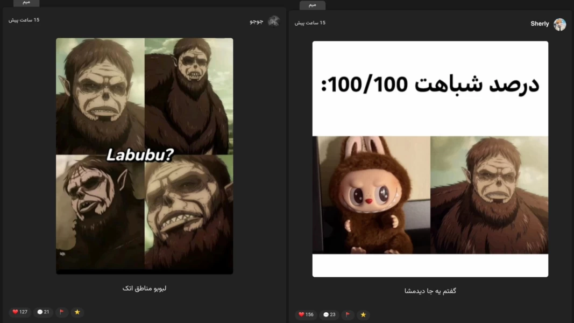Like the Labubu post with 127 hearts
This screenshot has height=323, width=574.
(x=20, y=312)
